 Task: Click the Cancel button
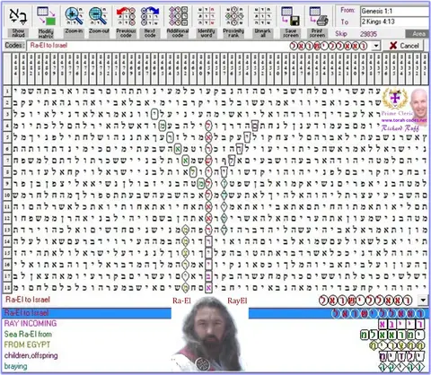click(404, 46)
